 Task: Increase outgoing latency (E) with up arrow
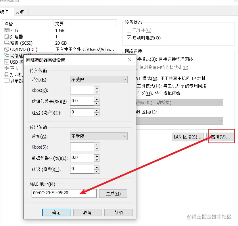point(97,167)
